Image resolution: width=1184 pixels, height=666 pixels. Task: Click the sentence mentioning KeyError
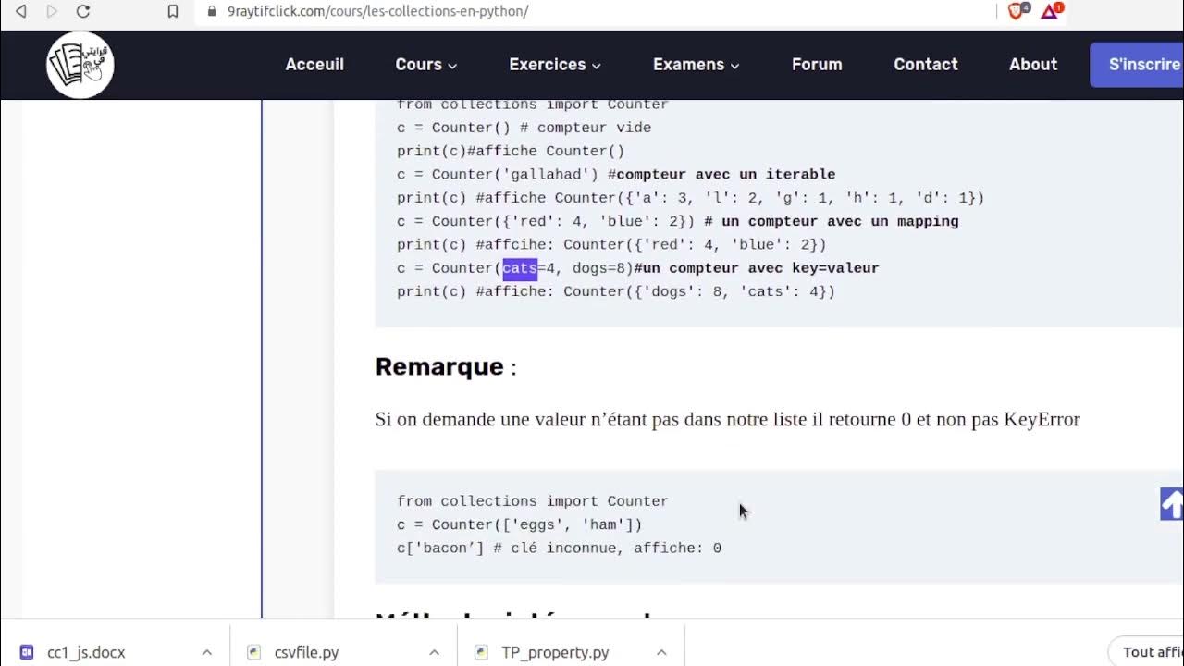(727, 419)
